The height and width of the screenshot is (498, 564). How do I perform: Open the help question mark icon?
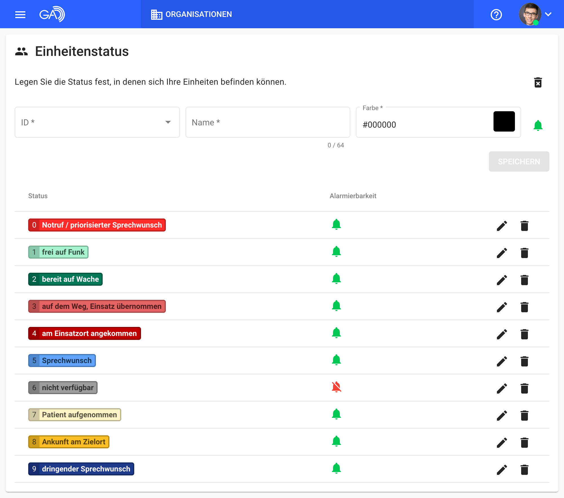coord(496,14)
